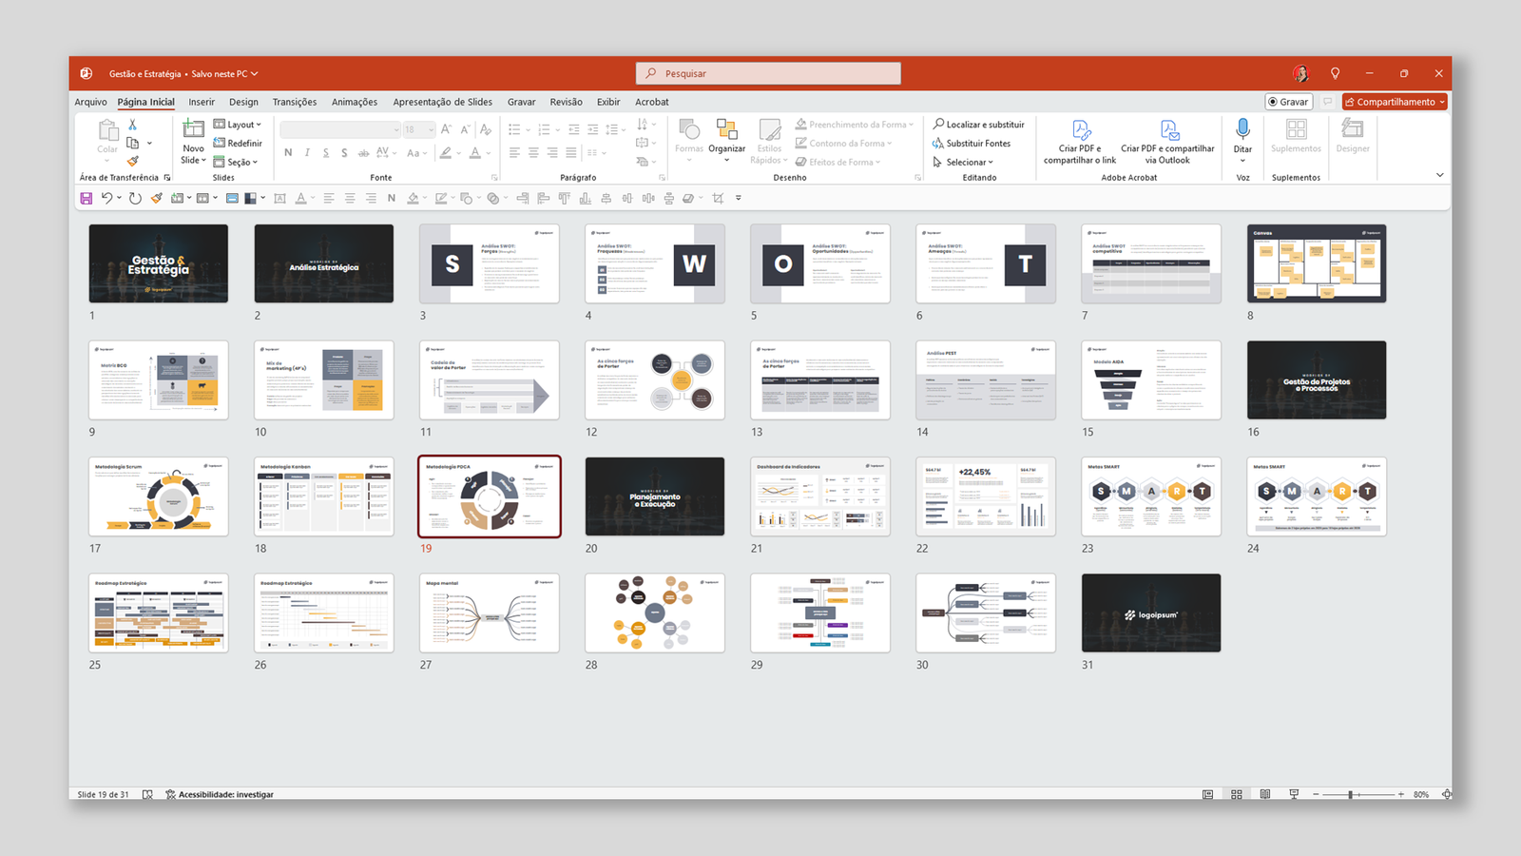Collapse the ribbon with the chevron
This screenshot has width=1521, height=856.
point(1439,175)
